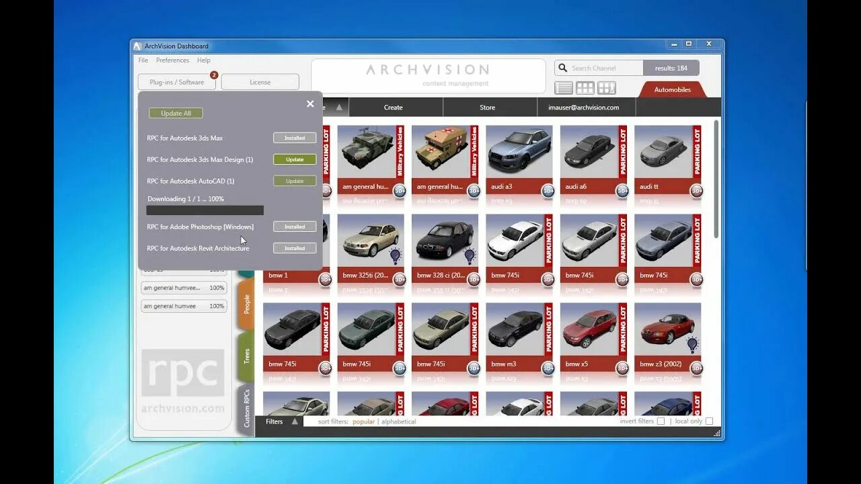Click the triangle arrow beside the Create tab
This screenshot has height=484, width=861.
(339, 107)
